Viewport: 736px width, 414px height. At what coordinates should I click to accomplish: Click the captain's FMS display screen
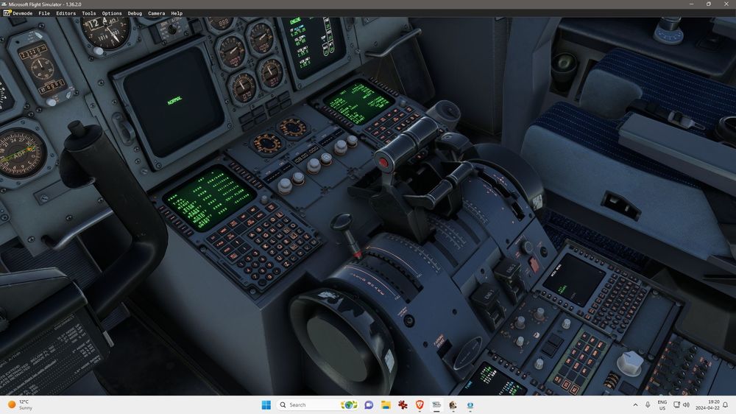[x=209, y=197]
